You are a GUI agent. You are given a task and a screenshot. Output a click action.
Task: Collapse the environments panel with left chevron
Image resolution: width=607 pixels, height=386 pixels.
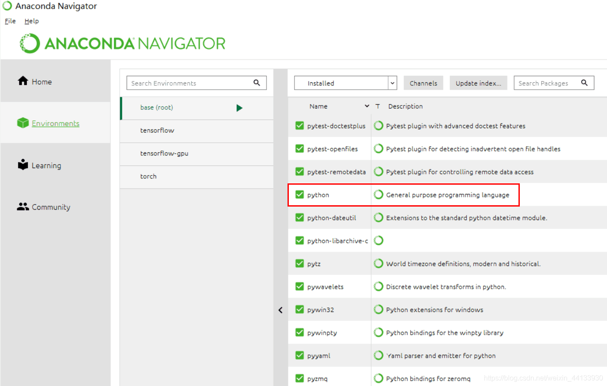point(280,310)
